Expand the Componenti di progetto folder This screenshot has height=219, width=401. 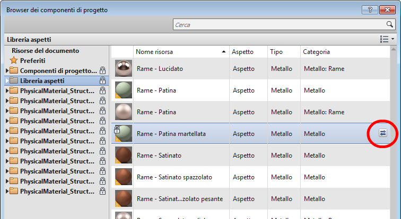pyautogui.click(x=7, y=71)
